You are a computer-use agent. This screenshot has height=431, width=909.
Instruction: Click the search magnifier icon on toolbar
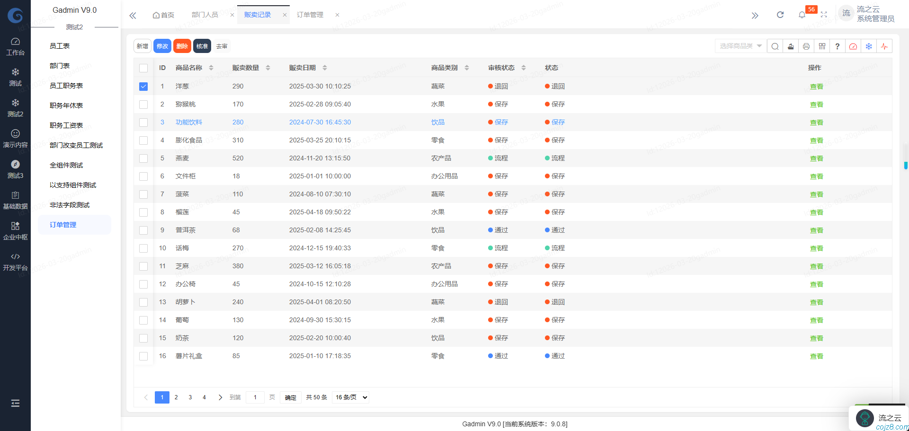point(775,46)
